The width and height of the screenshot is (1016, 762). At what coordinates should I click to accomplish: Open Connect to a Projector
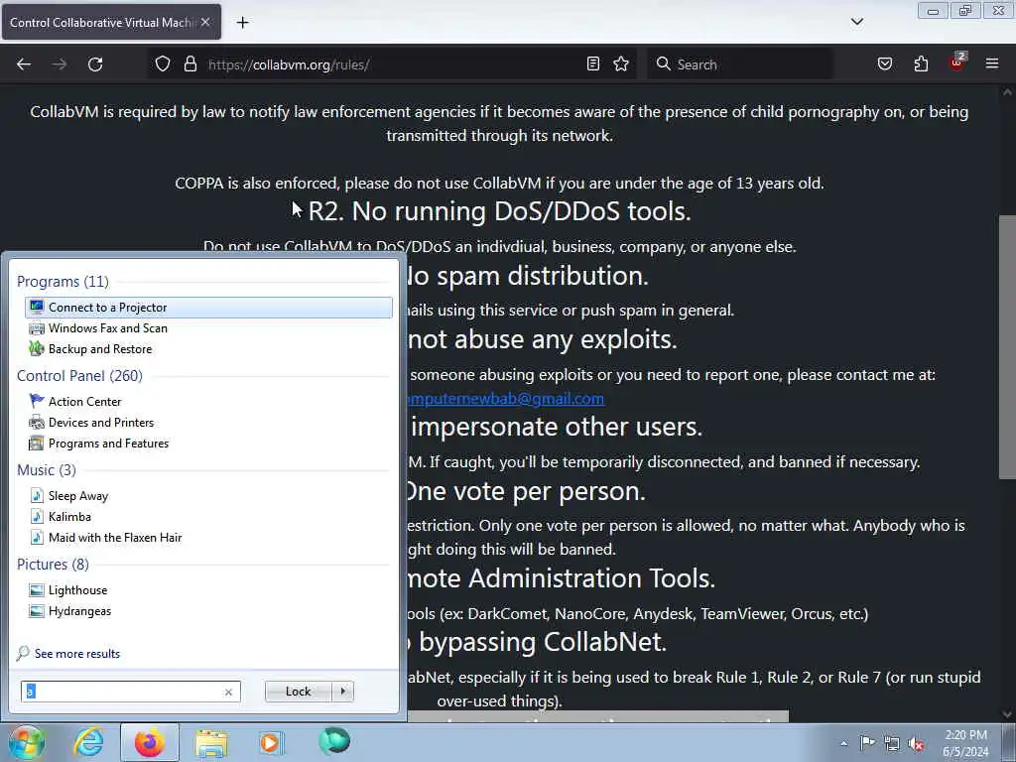pos(208,308)
